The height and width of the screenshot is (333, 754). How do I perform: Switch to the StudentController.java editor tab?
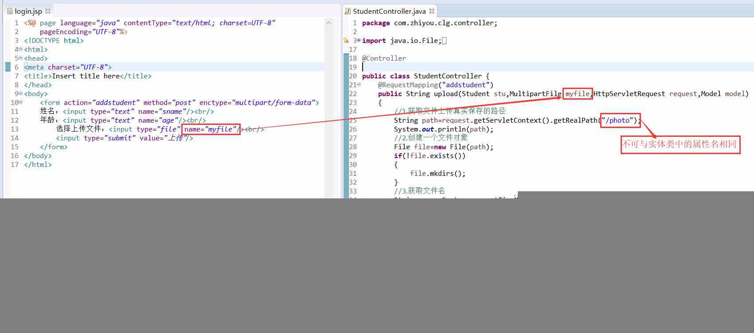pos(389,11)
